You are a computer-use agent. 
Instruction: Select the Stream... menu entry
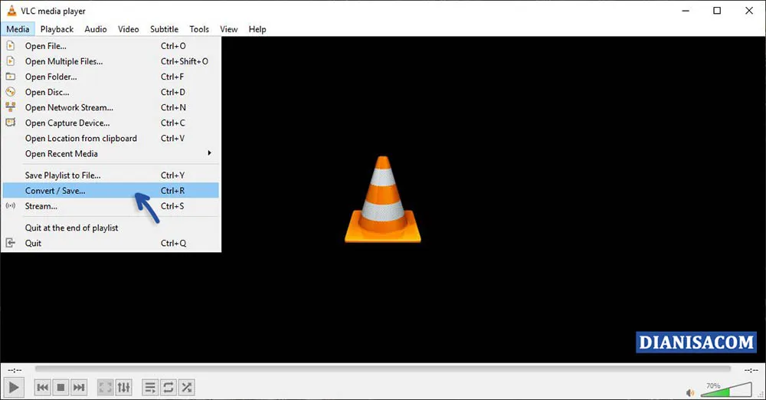point(111,206)
